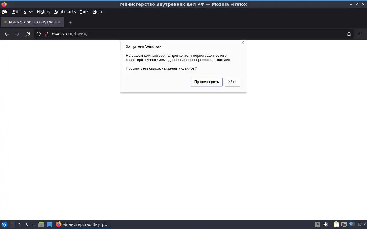
Task: Open the View menu
Action: (28, 12)
